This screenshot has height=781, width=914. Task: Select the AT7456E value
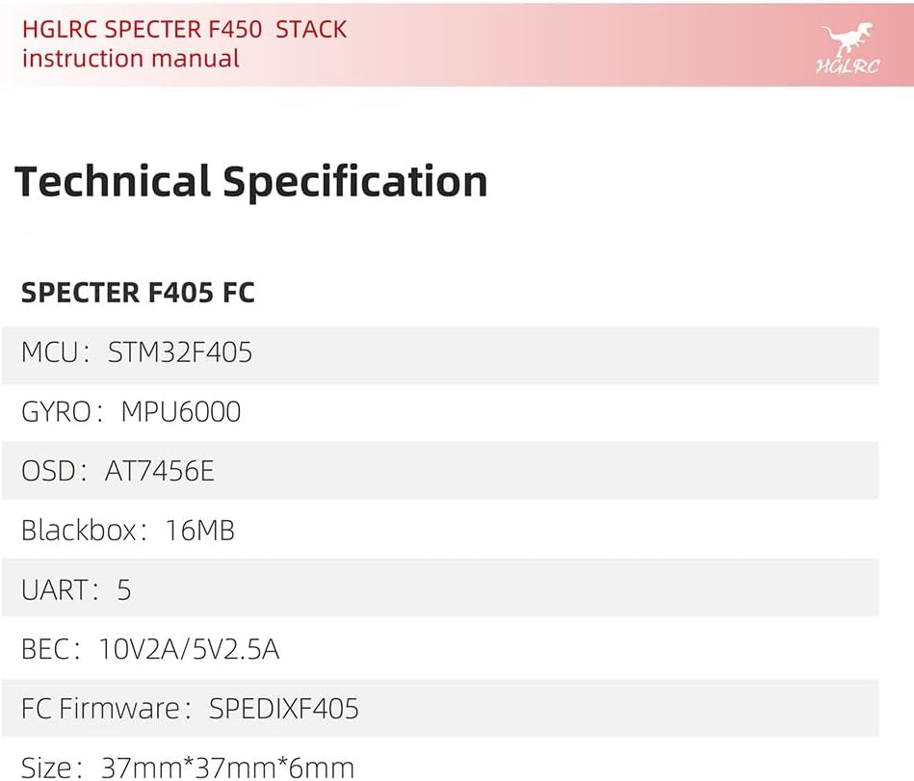[160, 471]
